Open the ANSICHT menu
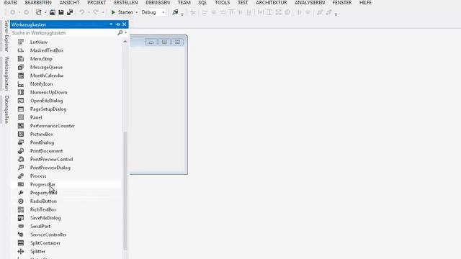The height and width of the screenshot is (259, 461). tap(69, 3)
